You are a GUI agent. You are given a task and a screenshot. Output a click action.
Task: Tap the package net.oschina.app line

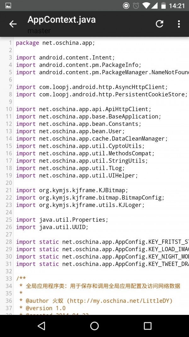(x=55, y=43)
